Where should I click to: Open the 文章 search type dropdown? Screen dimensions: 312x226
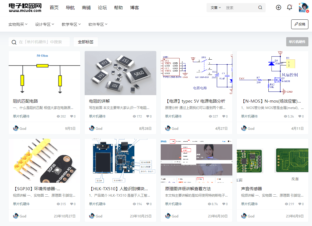[x=215, y=7]
